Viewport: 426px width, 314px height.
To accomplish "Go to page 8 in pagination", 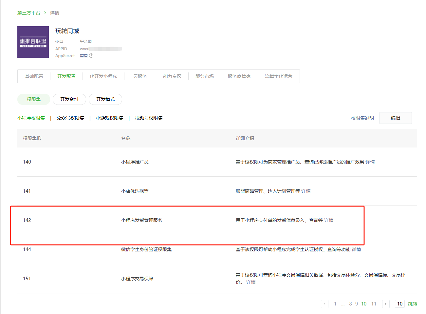I will click(350, 304).
